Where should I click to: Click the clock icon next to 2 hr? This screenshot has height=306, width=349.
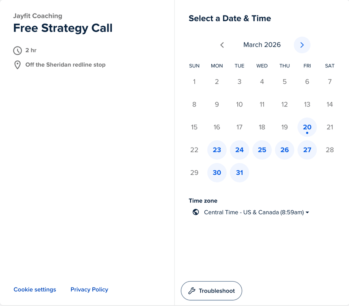pos(17,50)
